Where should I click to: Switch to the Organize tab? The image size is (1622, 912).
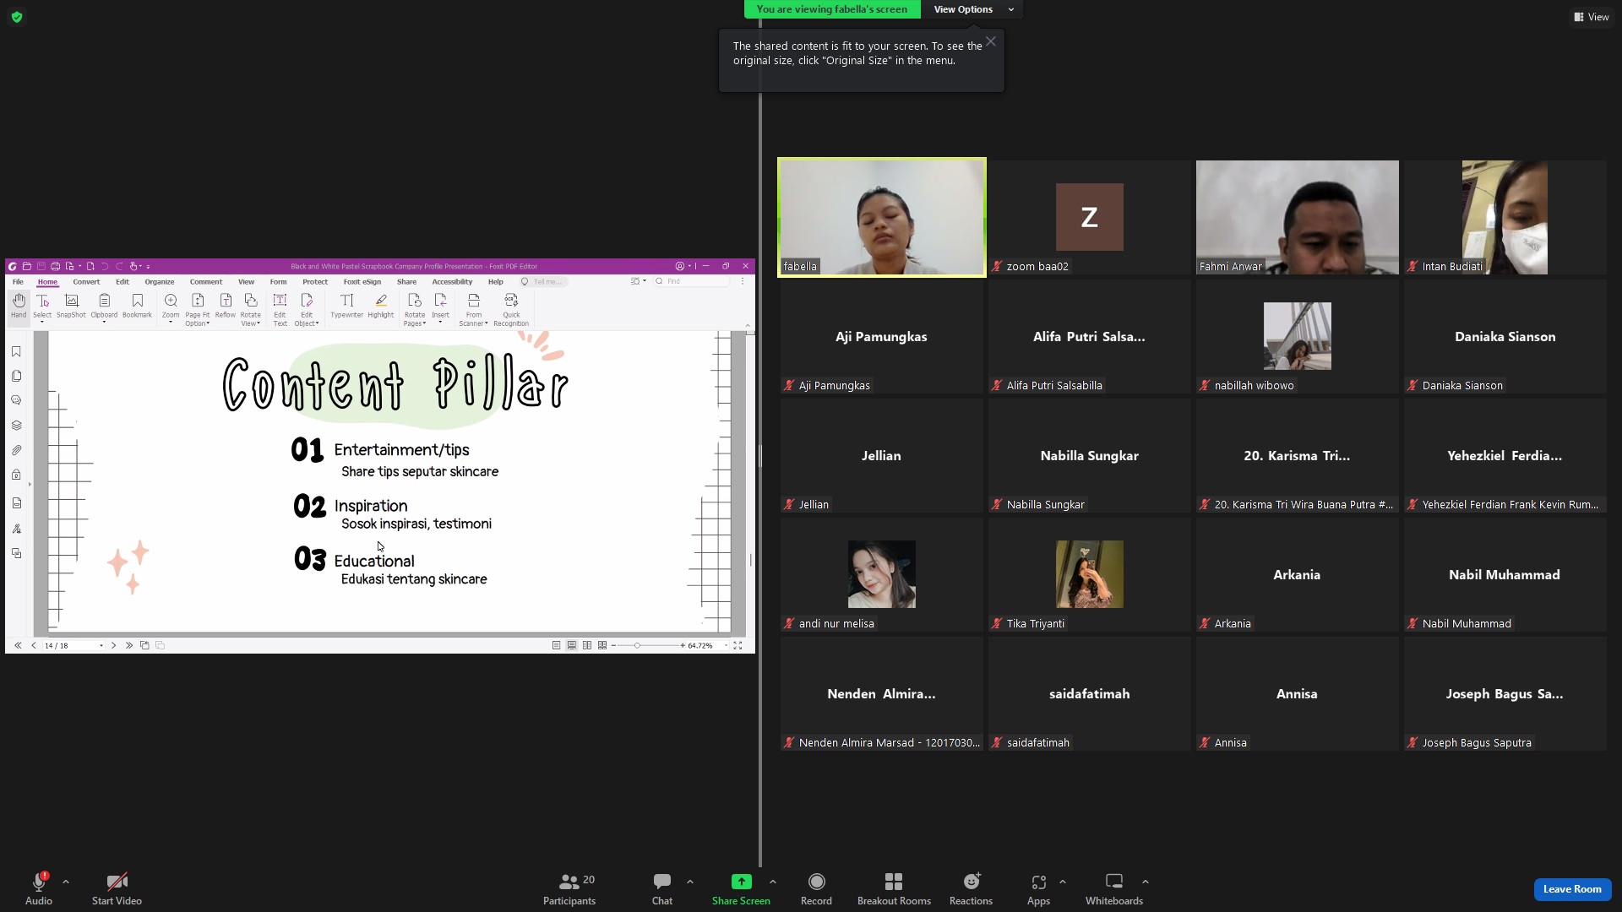click(160, 282)
